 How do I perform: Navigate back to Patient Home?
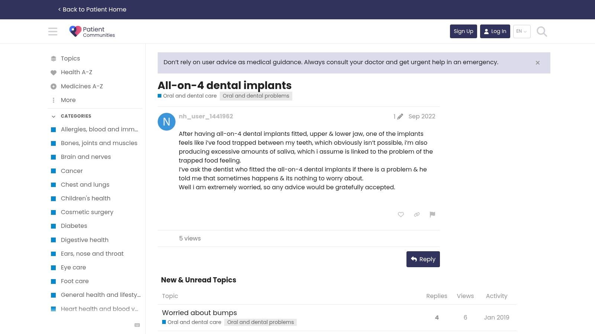click(x=92, y=9)
